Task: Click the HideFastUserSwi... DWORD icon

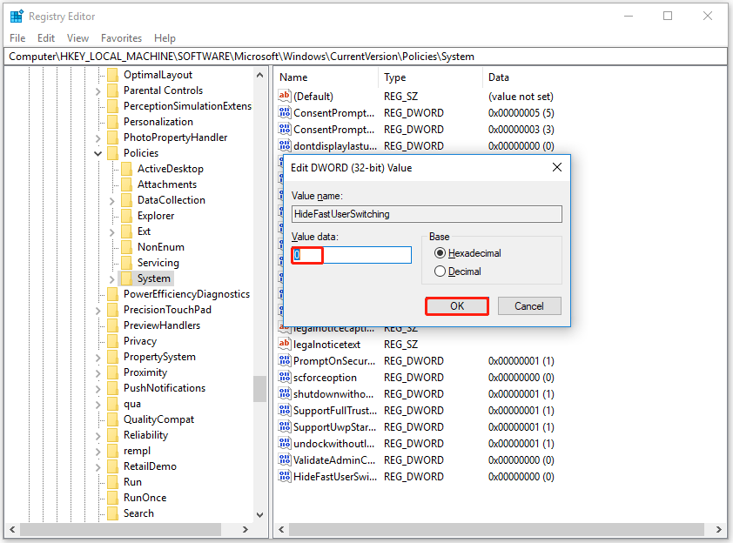Action: click(x=284, y=477)
